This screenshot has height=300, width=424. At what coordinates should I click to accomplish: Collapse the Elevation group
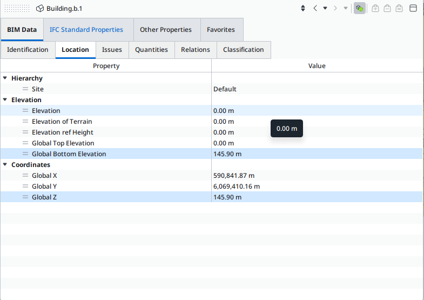point(5,99)
